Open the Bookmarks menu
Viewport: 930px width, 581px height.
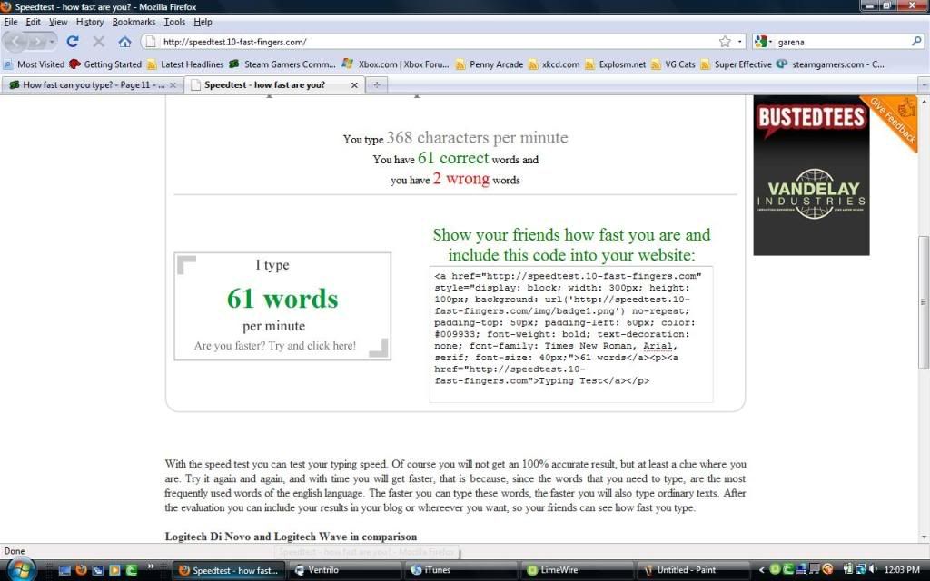pyautogui.click(x=134, y=22)
